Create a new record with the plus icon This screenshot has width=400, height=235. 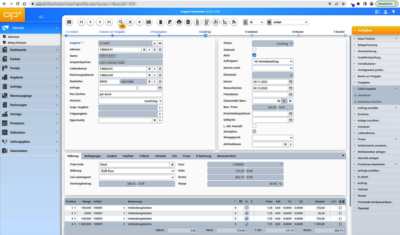point(139,22)
